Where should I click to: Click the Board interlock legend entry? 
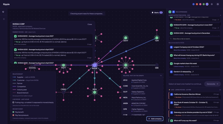20,93
